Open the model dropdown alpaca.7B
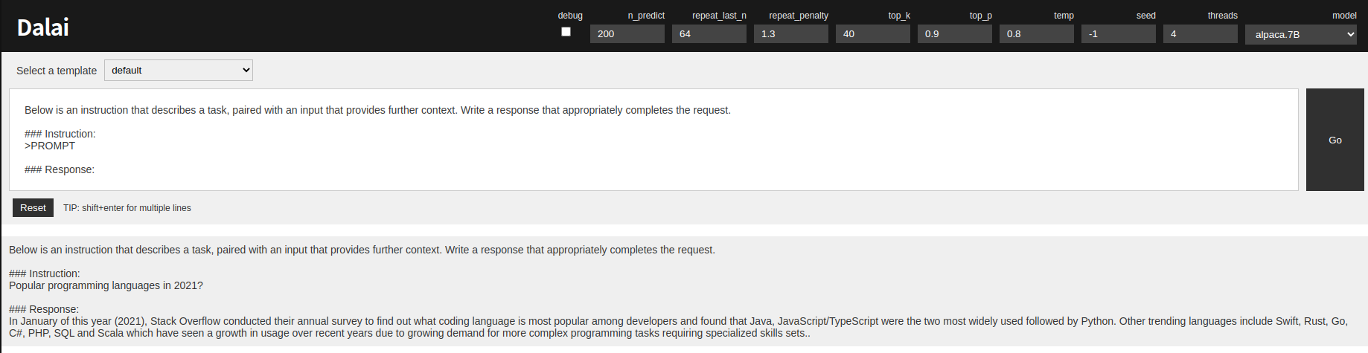This screenshot has height=353, width=1368. point(1301,34)
